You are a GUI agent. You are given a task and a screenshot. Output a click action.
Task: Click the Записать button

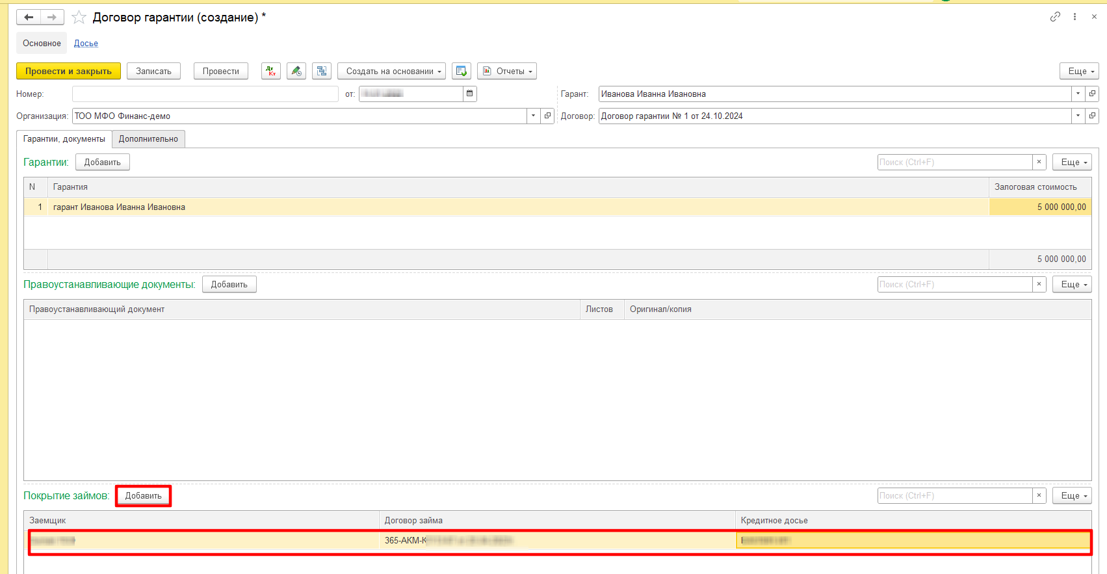[153, 72]
